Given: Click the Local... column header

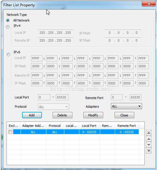Looking at the screenshot, I should click(x=71, y=126).
